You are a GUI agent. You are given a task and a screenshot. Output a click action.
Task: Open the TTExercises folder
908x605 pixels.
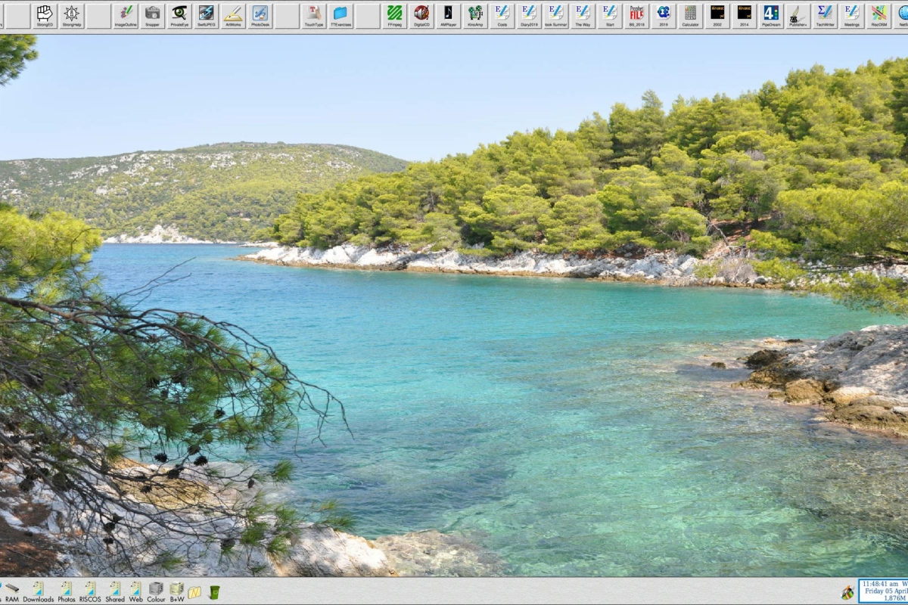click(340, 16)
